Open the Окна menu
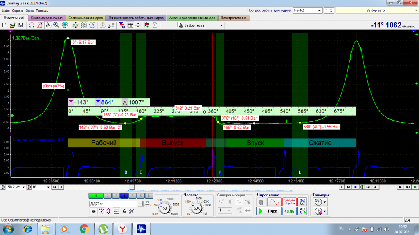Screen dimensions: 419x235 click(x=29, y=11)
